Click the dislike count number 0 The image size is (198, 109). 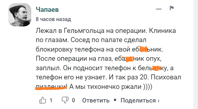click(73, 100)
